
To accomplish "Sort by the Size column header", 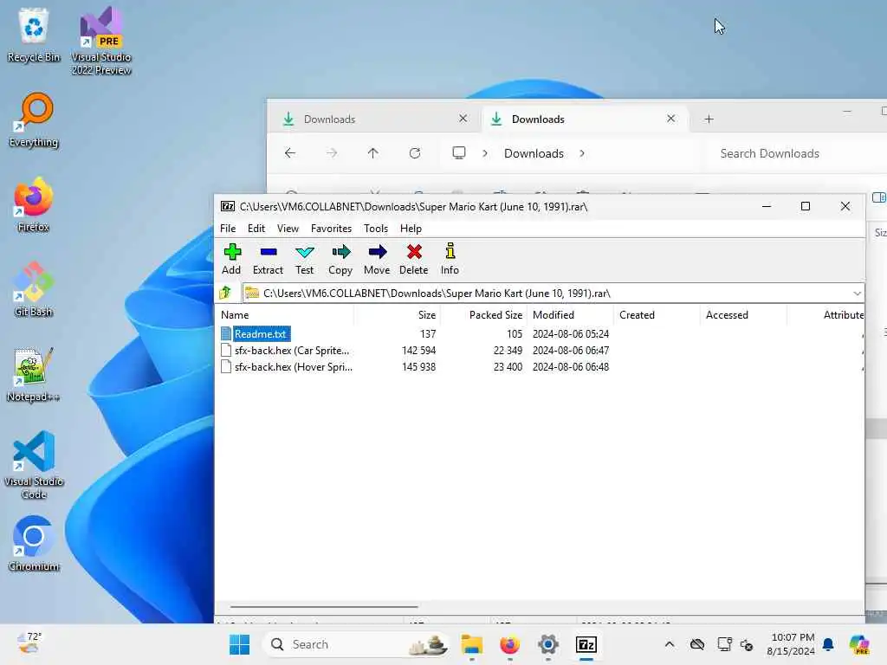I will pyautogui.click(x=397, y=315).
